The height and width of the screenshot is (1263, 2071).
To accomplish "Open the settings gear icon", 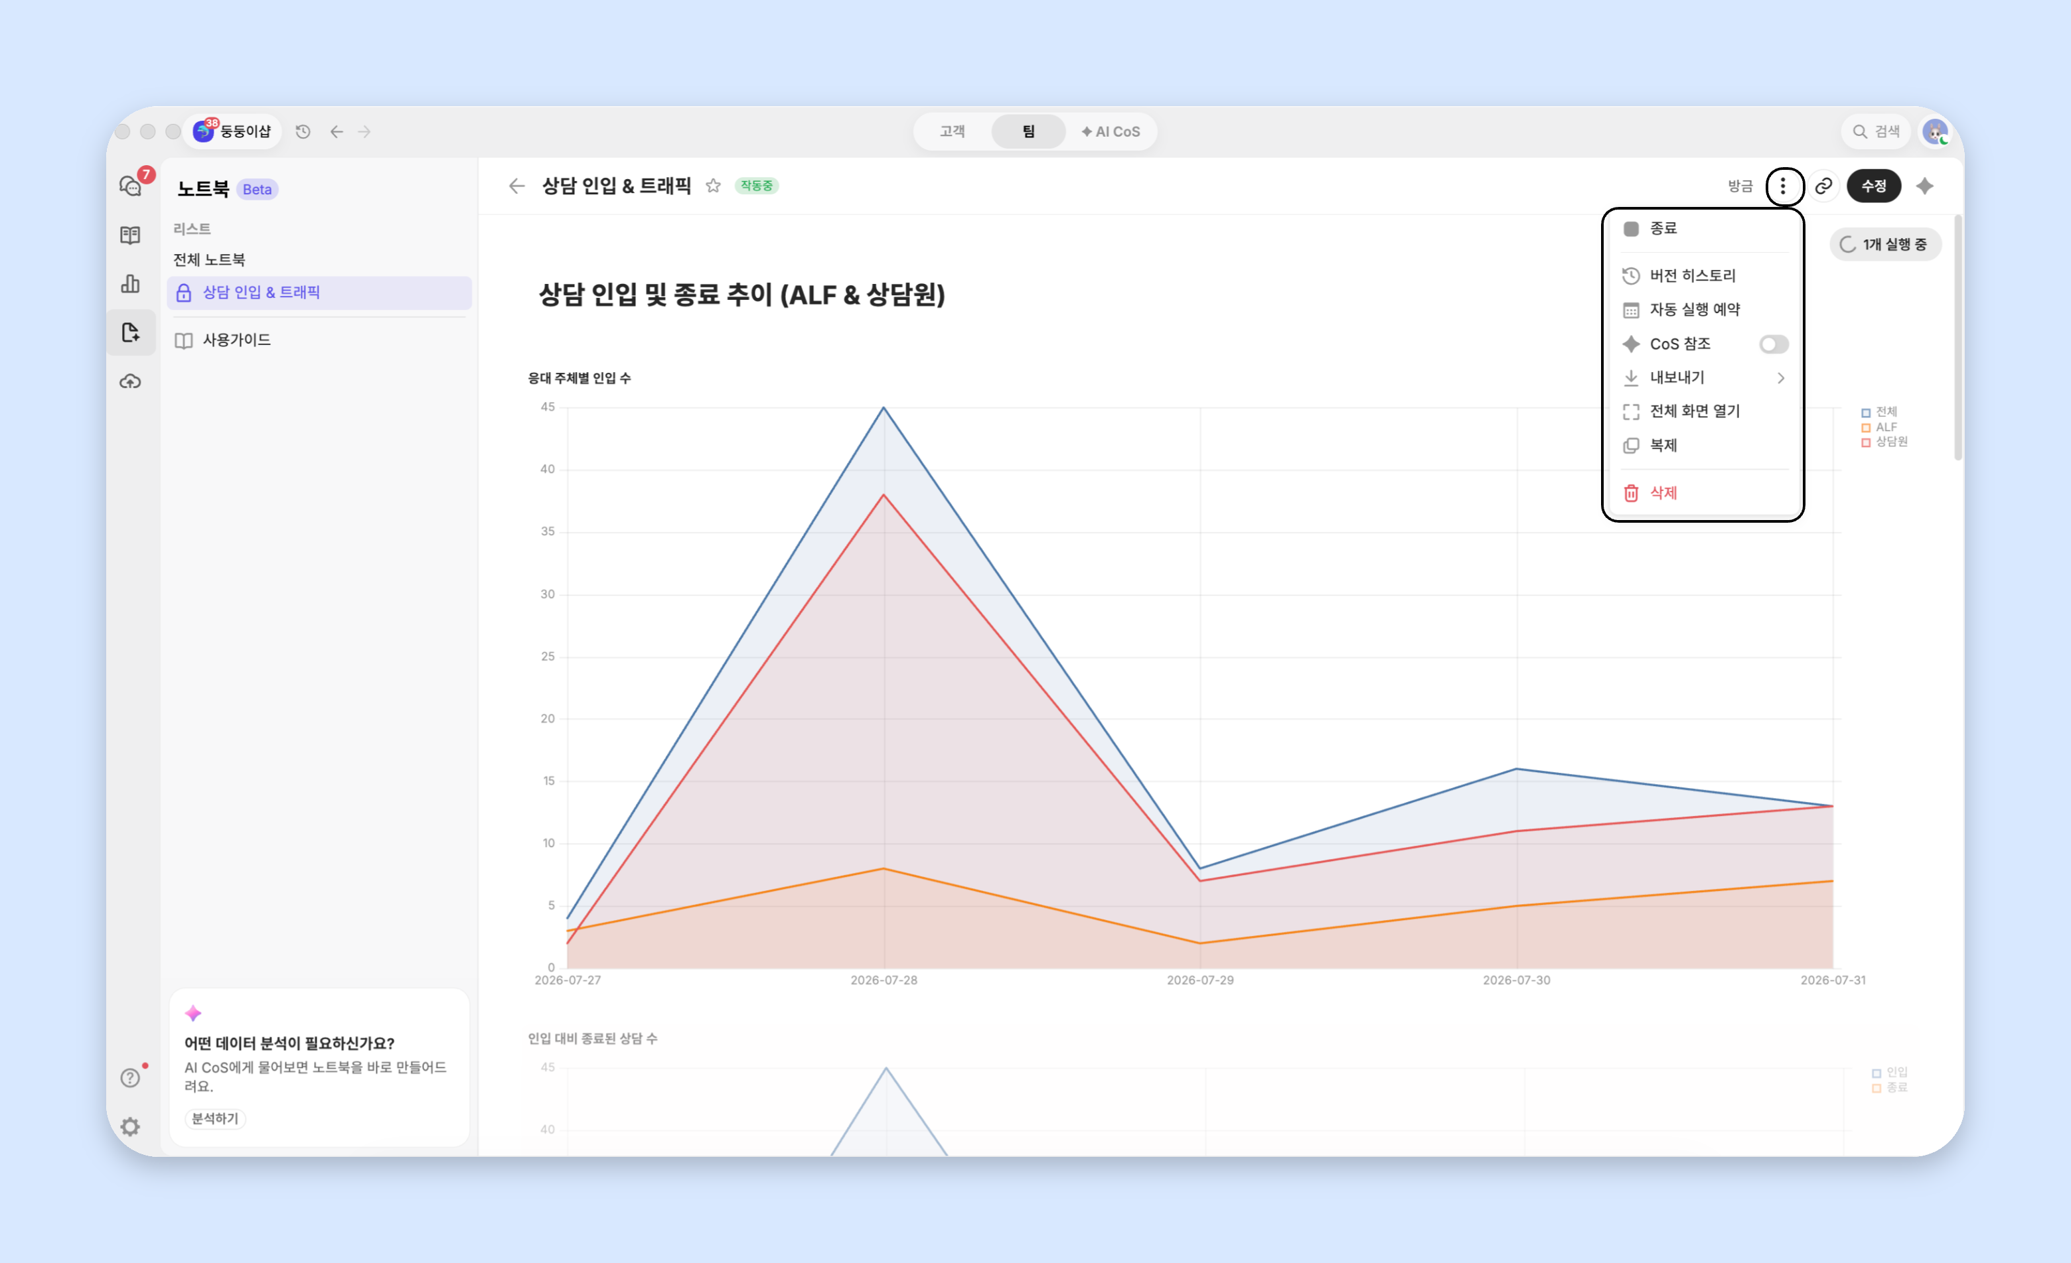I will pyautogui.click(x=130, y=1126).
